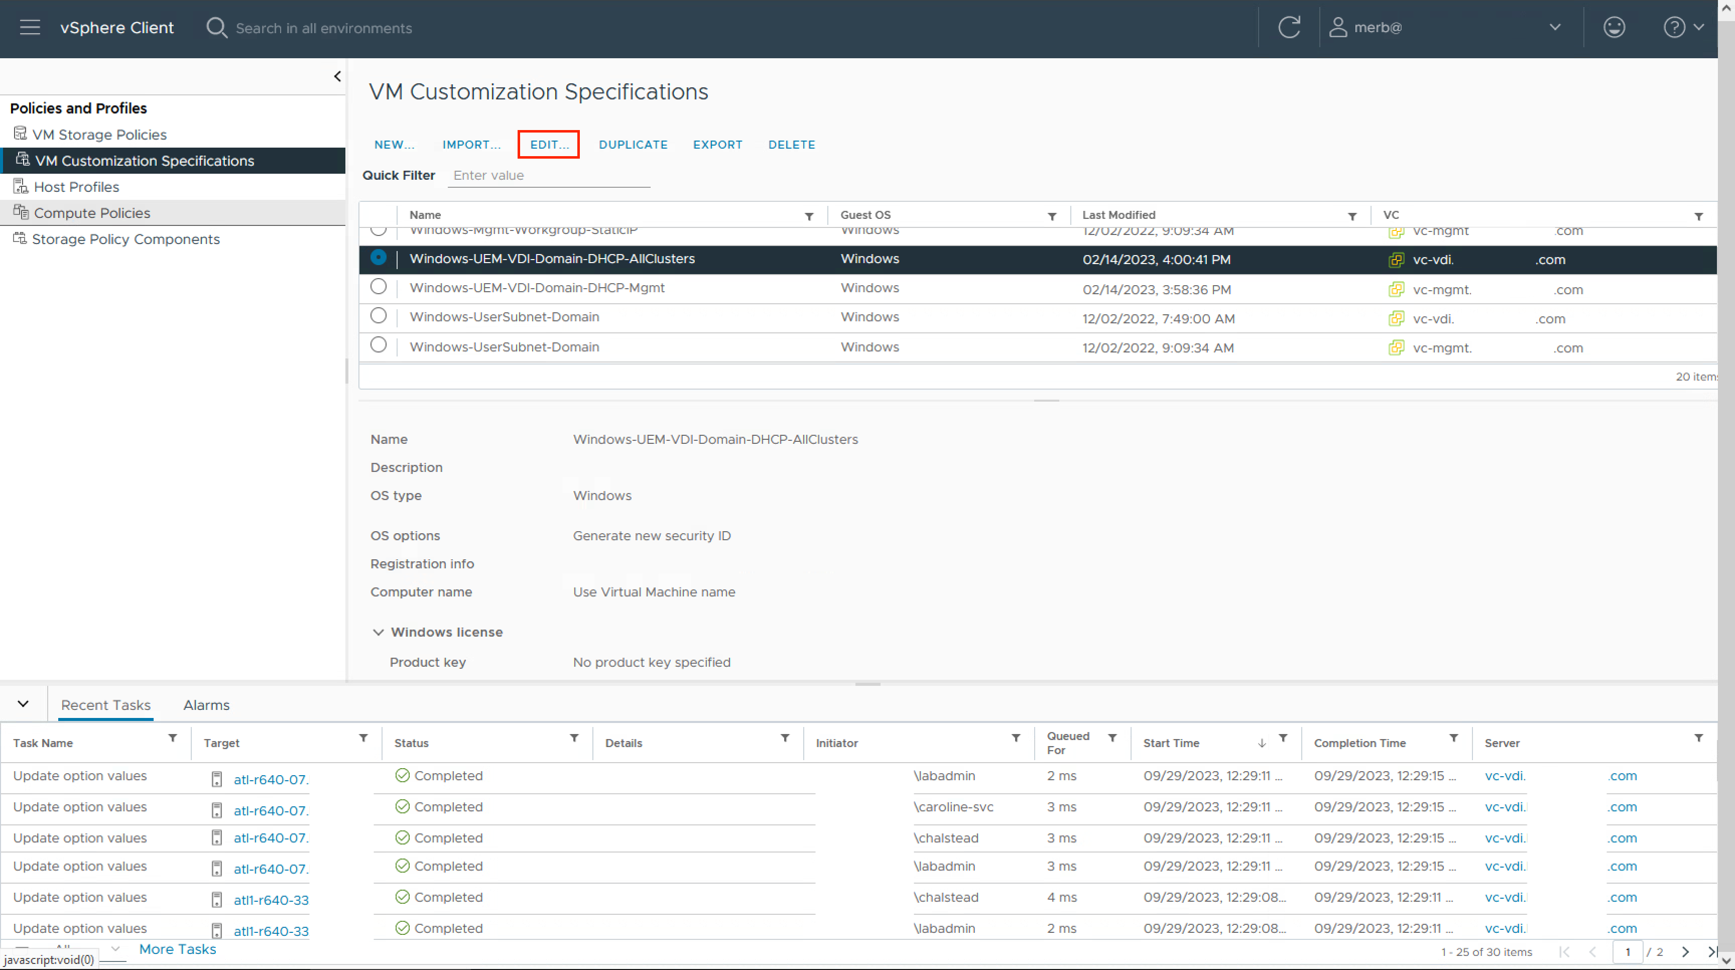This screenshot has width=1735, height=970.
Task: Open the smiley feedback icon
Action: tap(1614, 28)
